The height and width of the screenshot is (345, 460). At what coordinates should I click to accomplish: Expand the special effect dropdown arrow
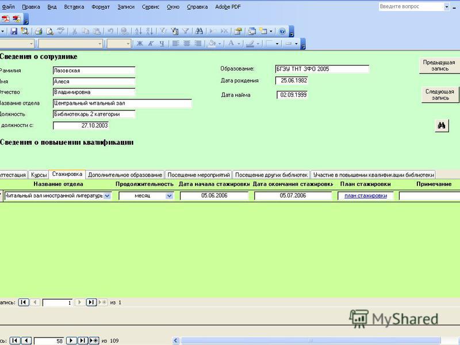(x=296, y=44)
